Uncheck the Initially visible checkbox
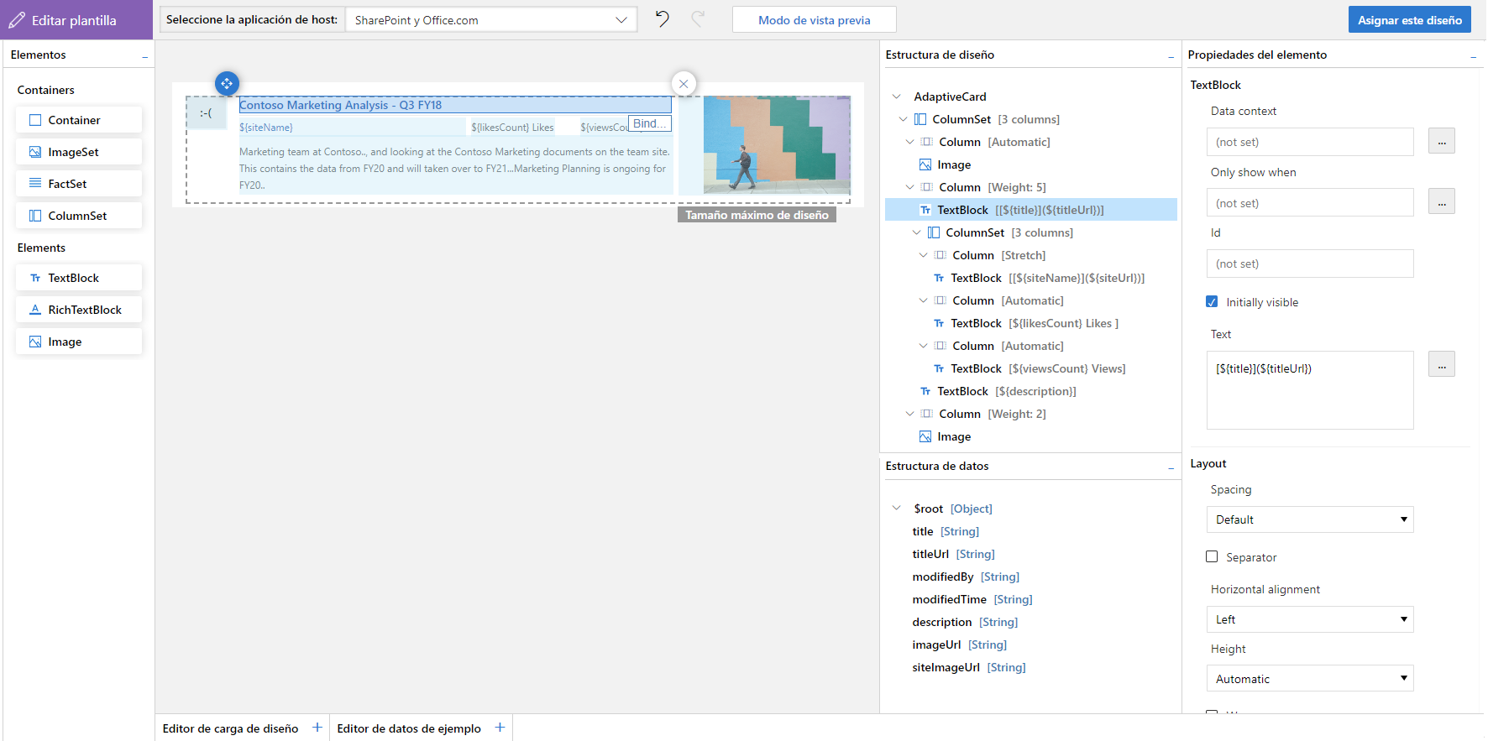1488x741 pixels. pos(1212,302)
